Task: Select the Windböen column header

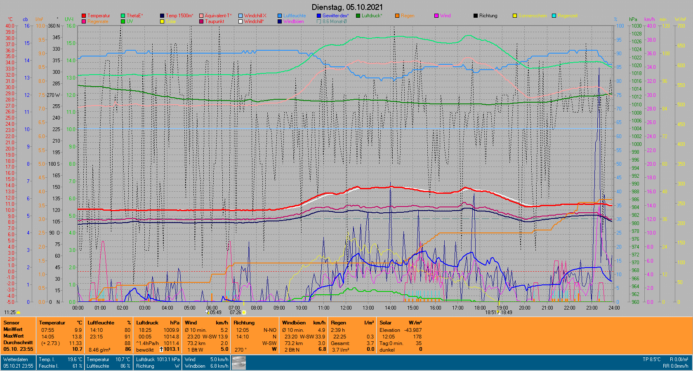Action: pyautogui.click(x=294, y=323)
